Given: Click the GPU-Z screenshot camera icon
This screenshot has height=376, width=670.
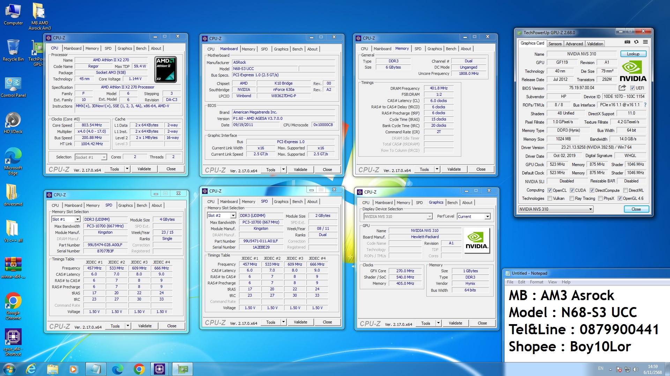Looking at the screenshot, I should coord(627,42).
